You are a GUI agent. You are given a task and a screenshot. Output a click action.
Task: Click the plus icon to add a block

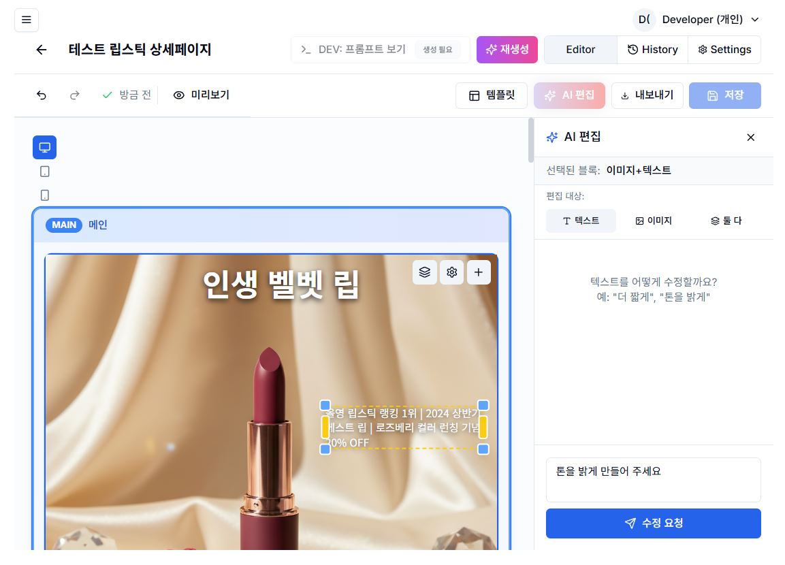click(479, 272)
